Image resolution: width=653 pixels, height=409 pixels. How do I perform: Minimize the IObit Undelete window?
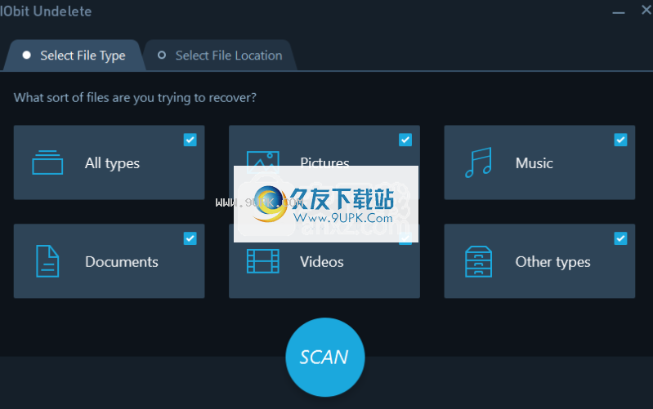619,12
